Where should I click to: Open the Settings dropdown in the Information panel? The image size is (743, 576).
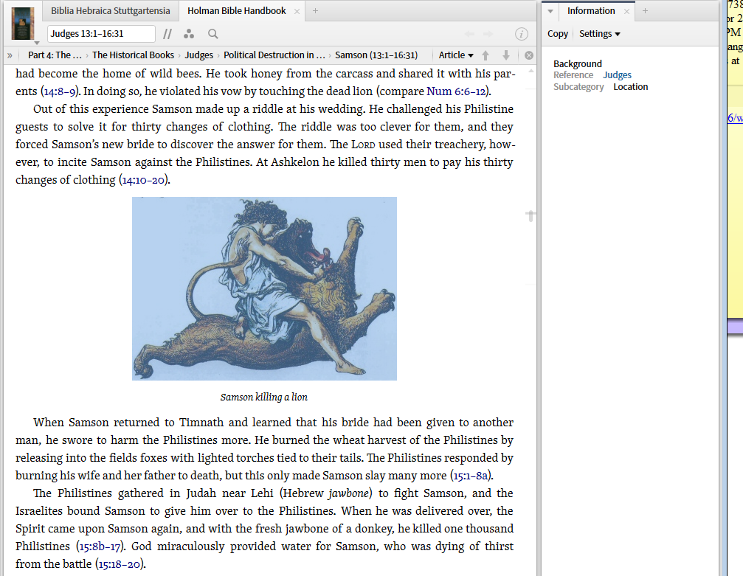[x=599, y=34]
